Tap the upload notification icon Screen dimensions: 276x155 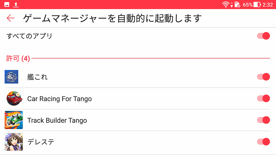point(16,5)
